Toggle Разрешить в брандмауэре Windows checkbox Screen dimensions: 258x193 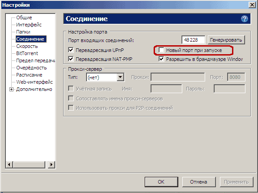coord(161,59)
